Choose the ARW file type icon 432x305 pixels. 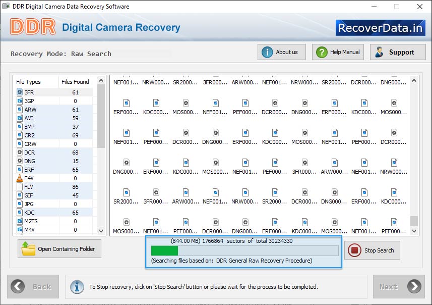[20, 109]
